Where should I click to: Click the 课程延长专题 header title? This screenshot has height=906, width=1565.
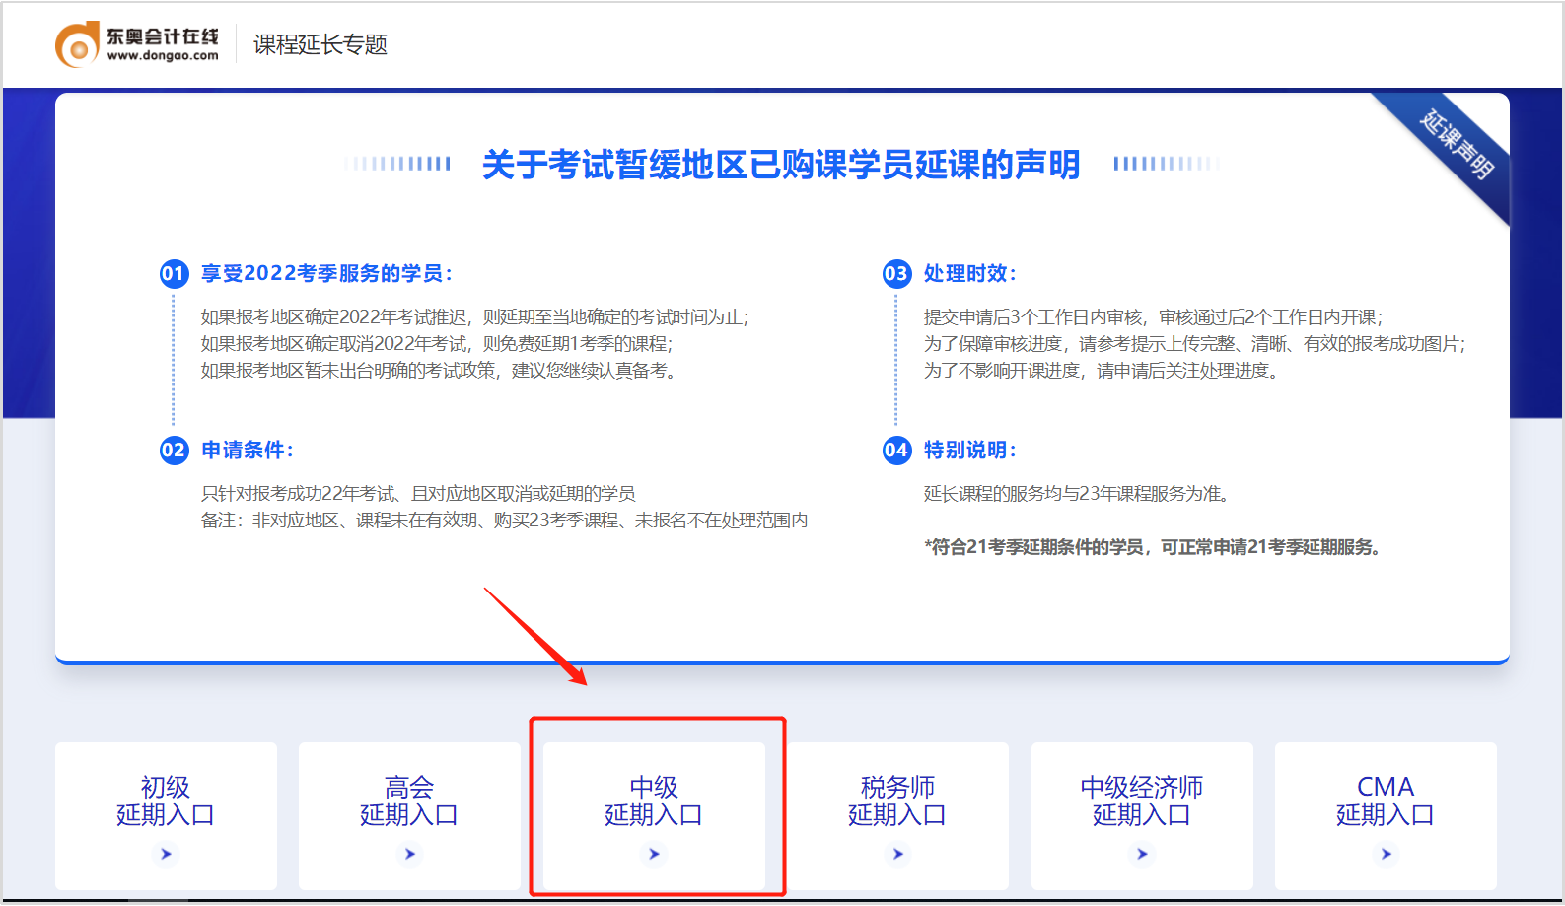point(320,45)
